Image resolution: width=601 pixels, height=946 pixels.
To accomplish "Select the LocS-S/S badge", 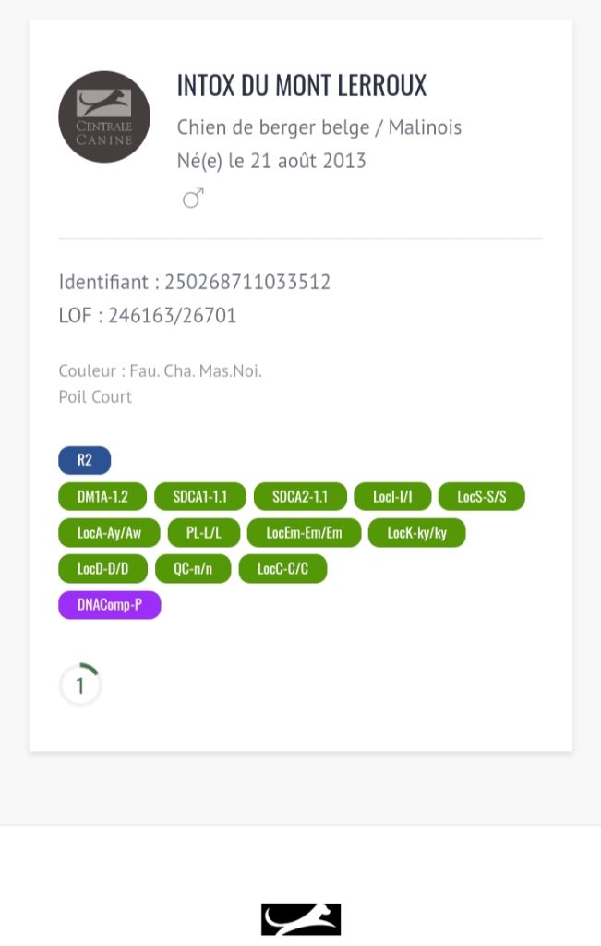I will (481, 496).
